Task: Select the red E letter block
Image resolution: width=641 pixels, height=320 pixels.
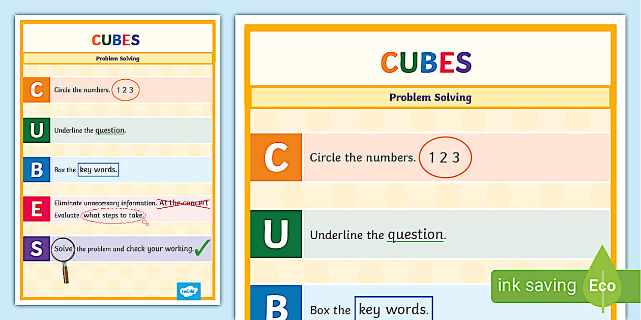Action: (x=36, y=209)
